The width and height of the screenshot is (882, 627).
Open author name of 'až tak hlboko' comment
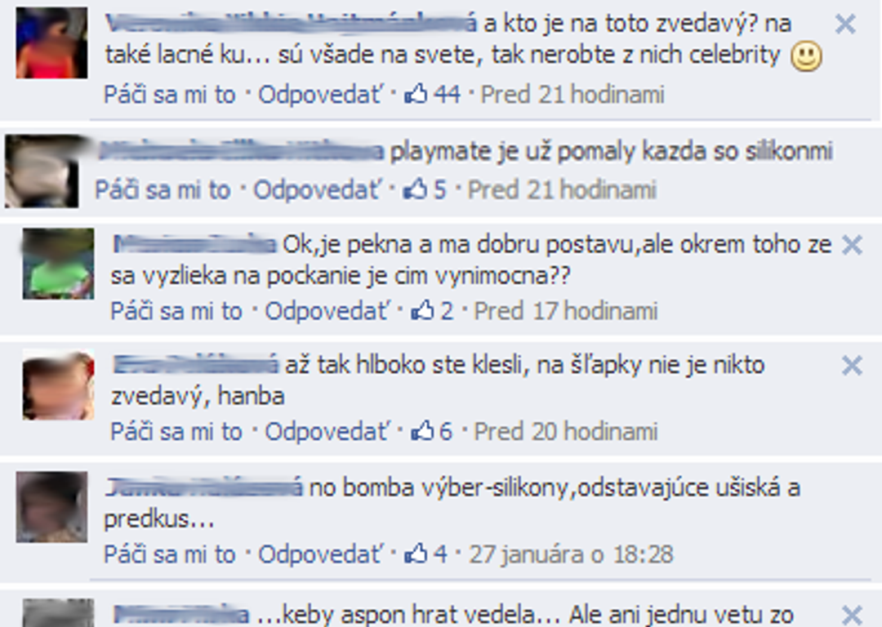coord(195,366)
